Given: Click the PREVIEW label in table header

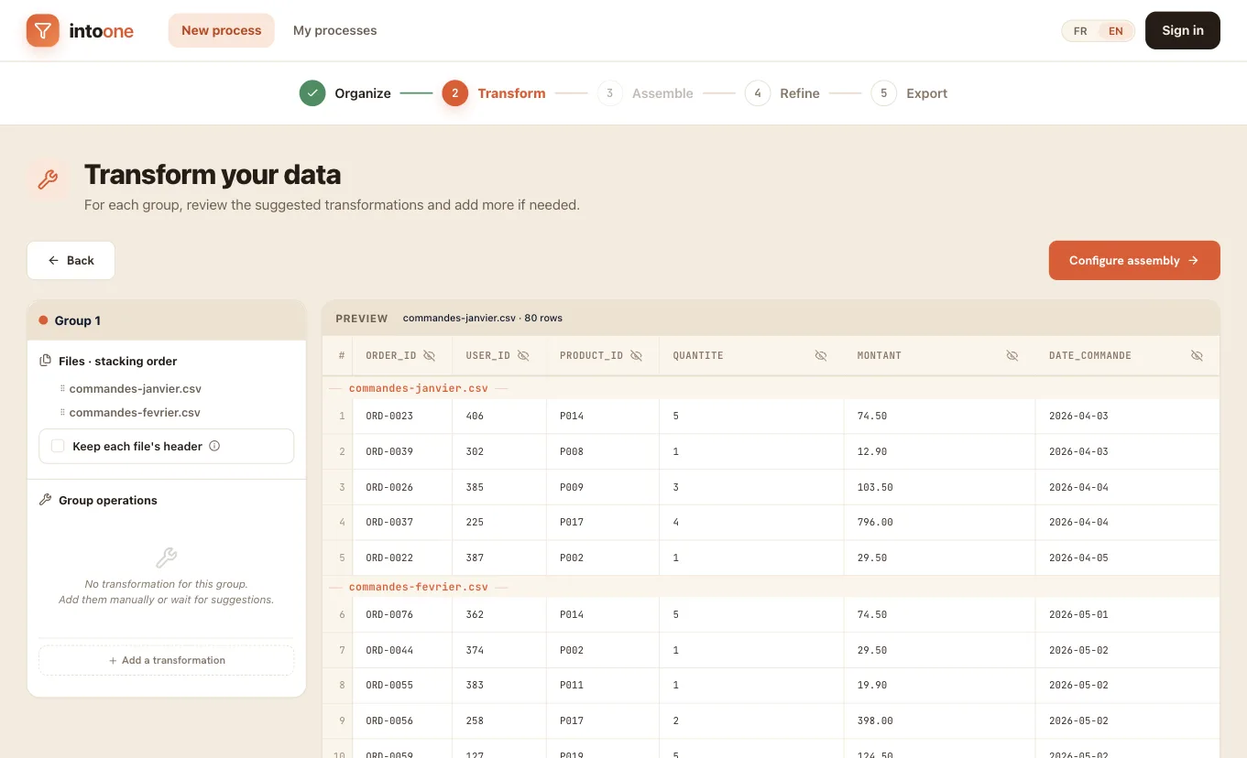Looking at the screenshot, I should pyautogui.click(x=362, y=319).
